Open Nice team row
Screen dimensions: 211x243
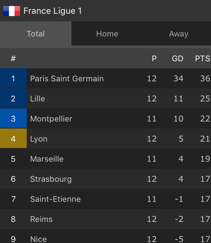pyautogui.click(x=38, y=239)
